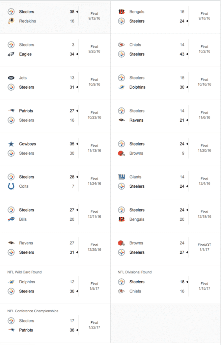The width and height of the screenshot is (221, 345).
Task: Click the Browns helmet logo in 11/20/16 game
Action: (121, 153)
